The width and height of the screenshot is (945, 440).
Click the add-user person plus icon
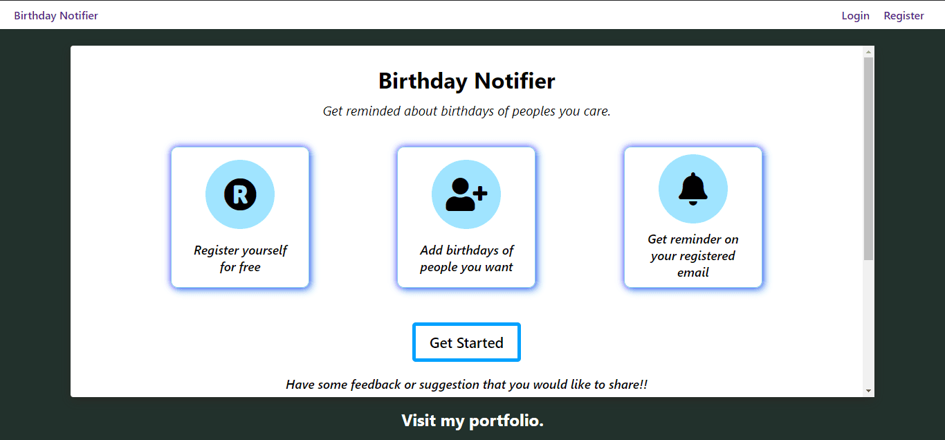466,194
